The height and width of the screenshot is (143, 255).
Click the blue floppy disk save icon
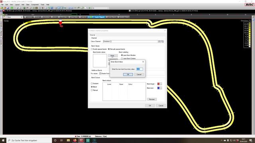coord(8,8)
